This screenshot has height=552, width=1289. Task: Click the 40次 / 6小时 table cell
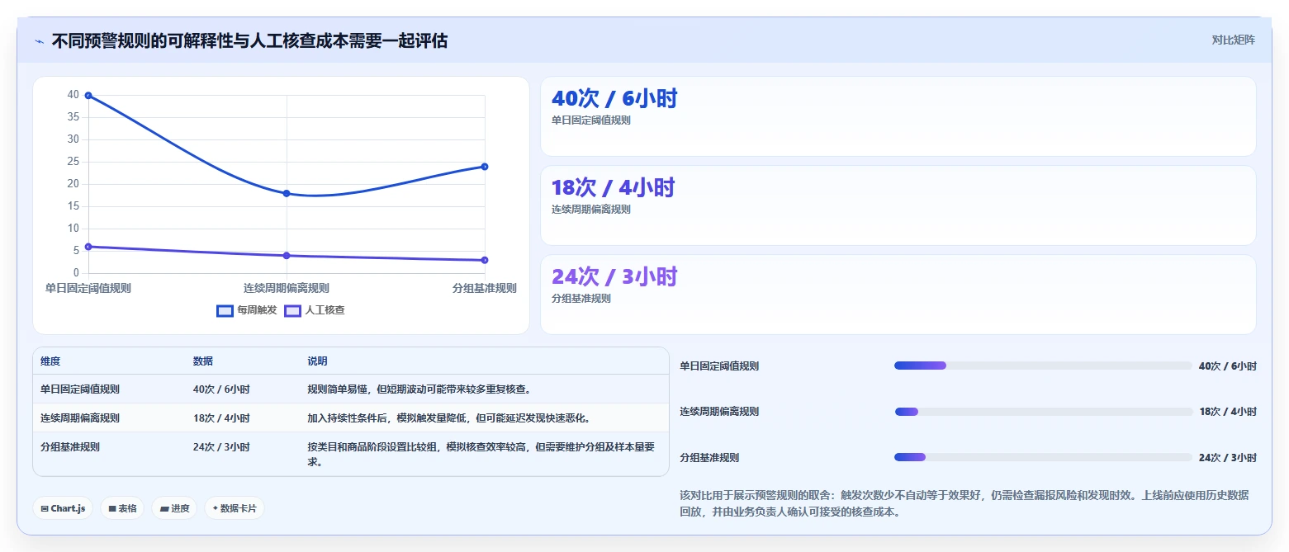coord(221,389)
